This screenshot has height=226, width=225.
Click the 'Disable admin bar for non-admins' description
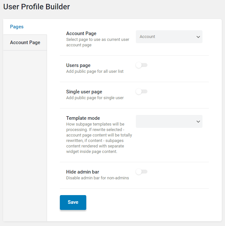click(98, 178)
